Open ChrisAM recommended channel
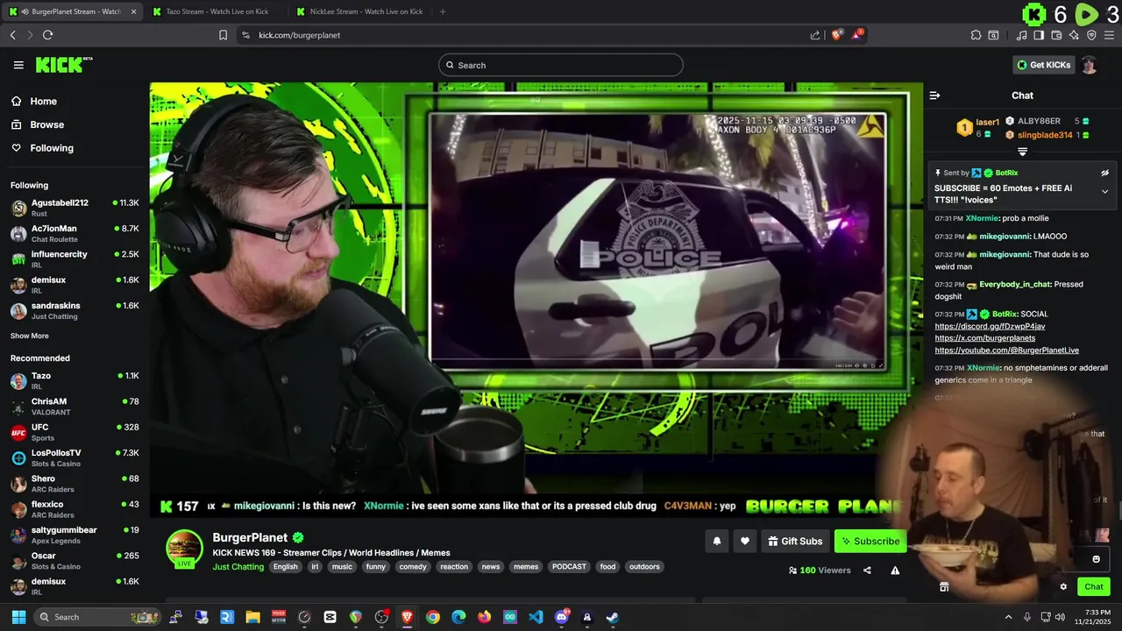1122x631 pixels. tap(75, 407)
